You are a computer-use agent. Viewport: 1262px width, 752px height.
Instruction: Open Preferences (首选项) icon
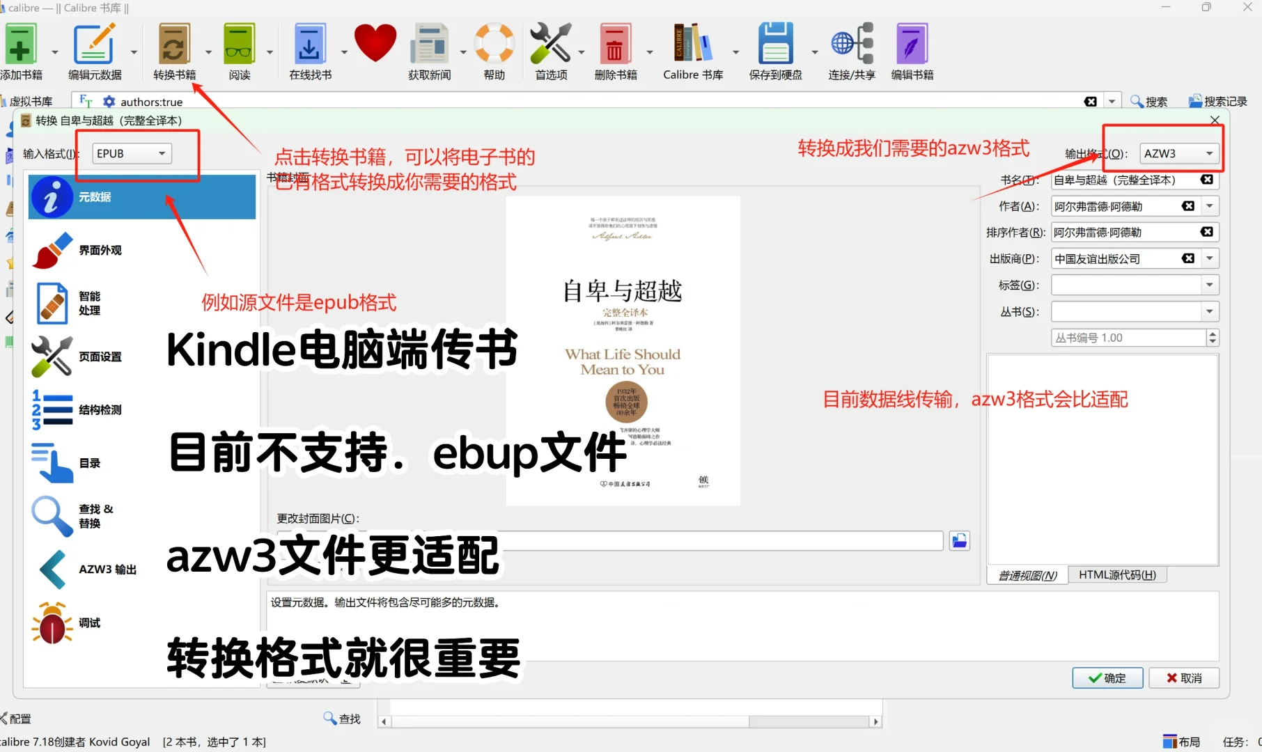pyautogui.click(x=550, y=45)
